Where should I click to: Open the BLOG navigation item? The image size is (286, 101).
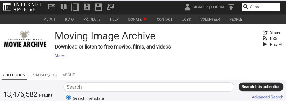(x=69, y=19)
